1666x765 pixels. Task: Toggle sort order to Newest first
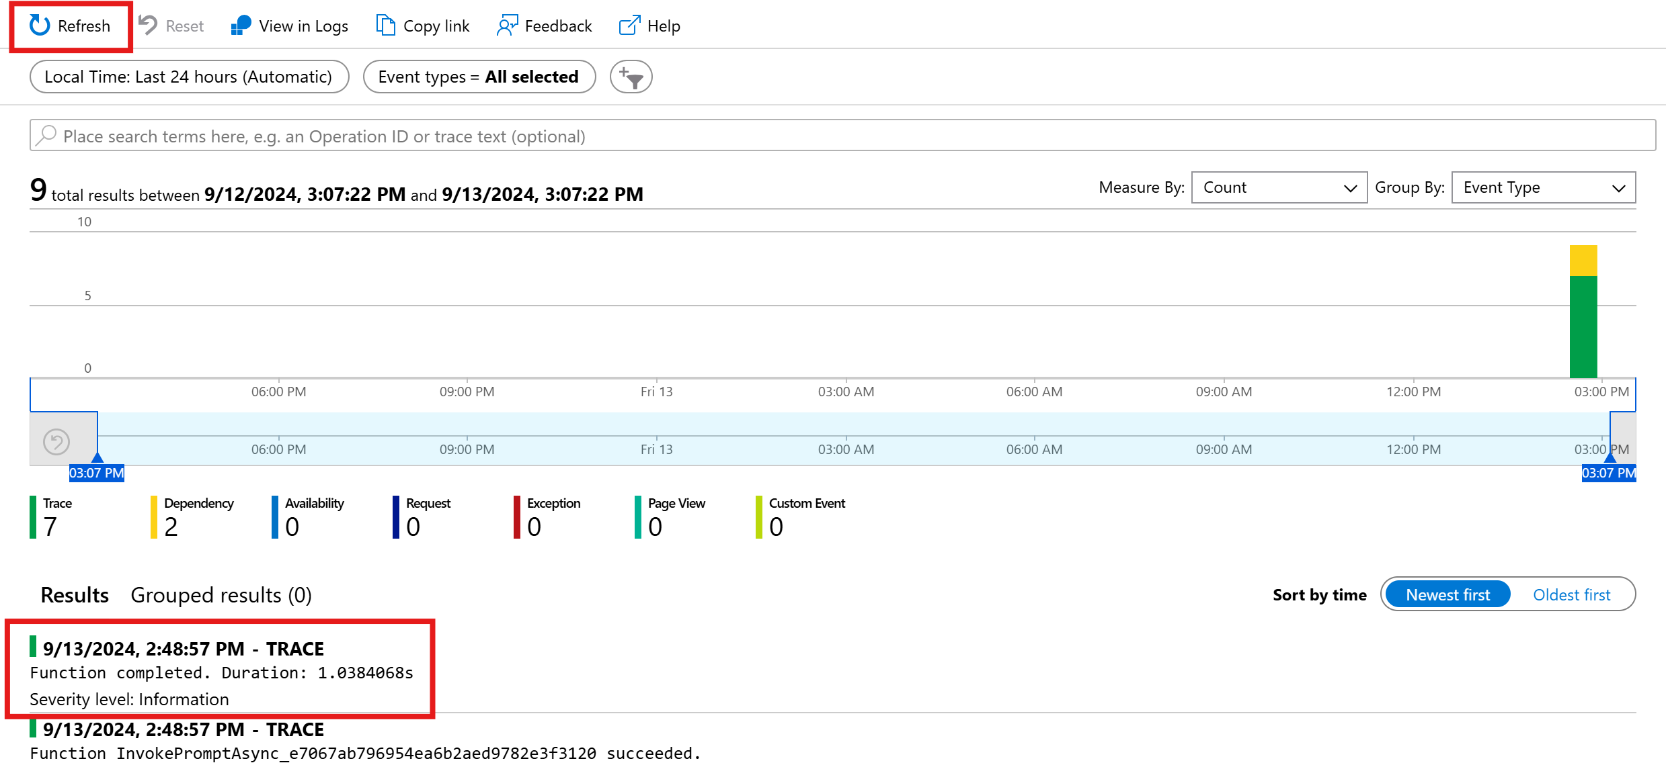[x=1450, y=593]
